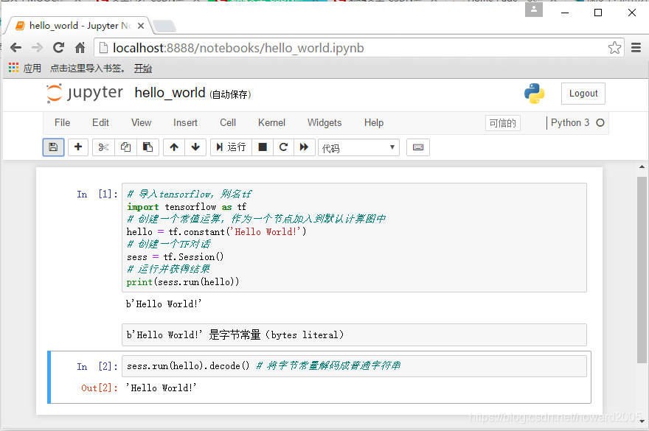Viewport: 649px width, 431px height.
Task: Click the Logout button
Action: pyautogui.click(x=583, y=94)
